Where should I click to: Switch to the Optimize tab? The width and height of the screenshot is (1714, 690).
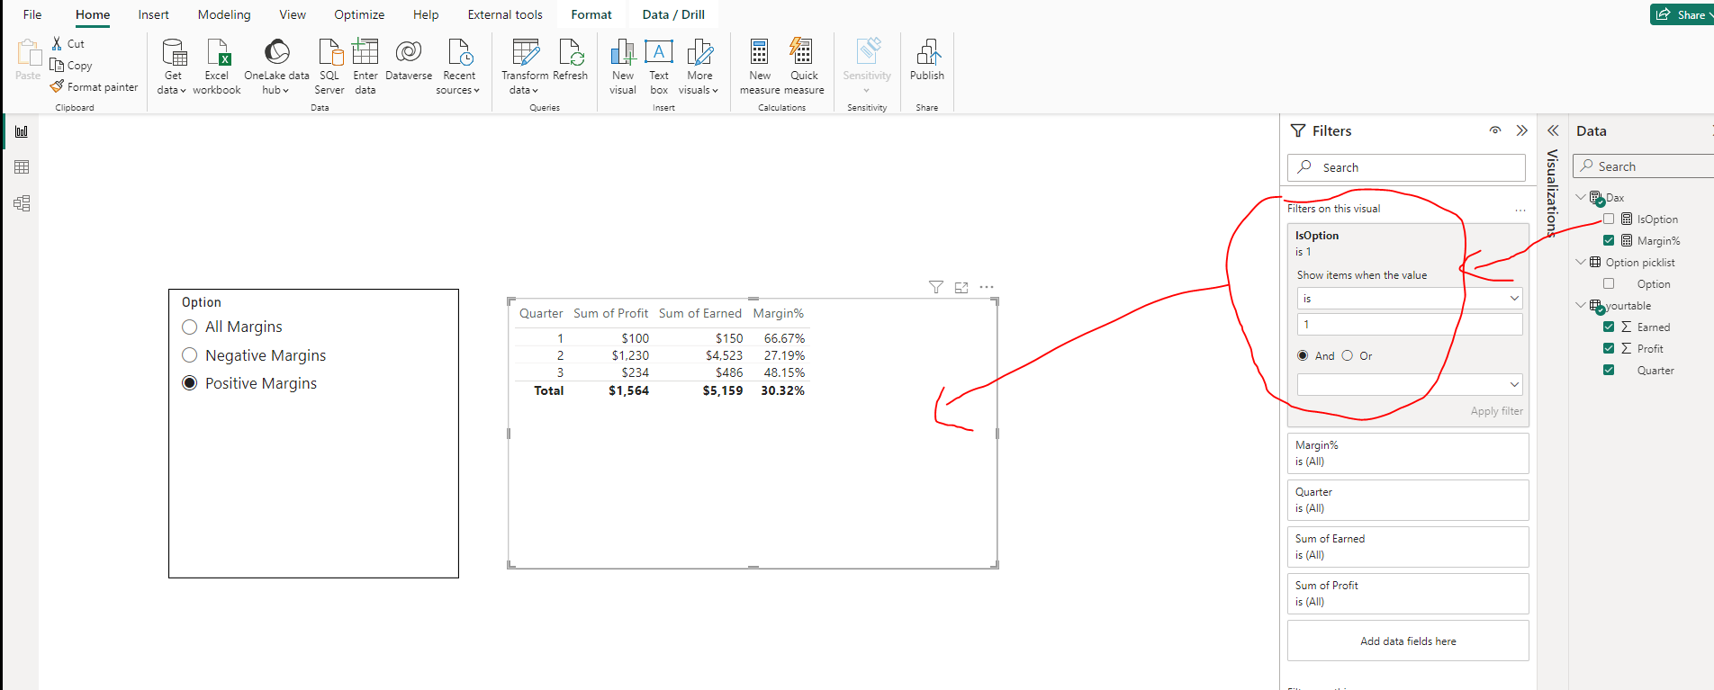pos(359,14)
